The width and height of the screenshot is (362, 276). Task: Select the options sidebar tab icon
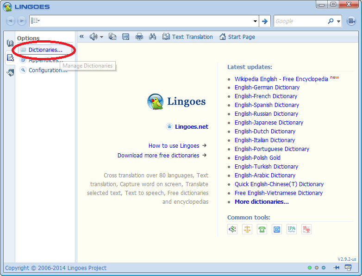click(x=10, y=57)
